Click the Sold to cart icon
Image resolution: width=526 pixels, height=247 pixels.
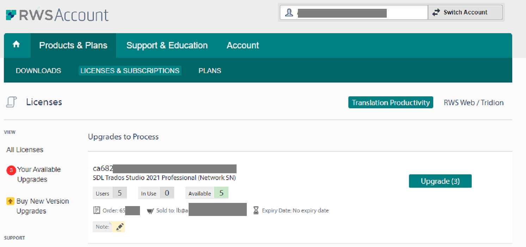tap(150, 211)
